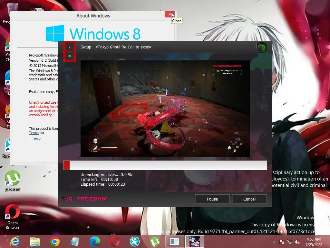Click the game preview screenshot in Setup
Image resolution: width=330 pixels, height=248 pixels.
[x=165, y=109]
